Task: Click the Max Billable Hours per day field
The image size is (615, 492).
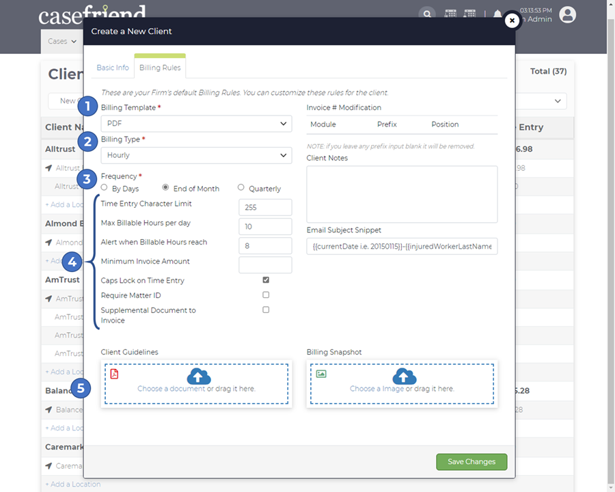Action: point(265,226)
